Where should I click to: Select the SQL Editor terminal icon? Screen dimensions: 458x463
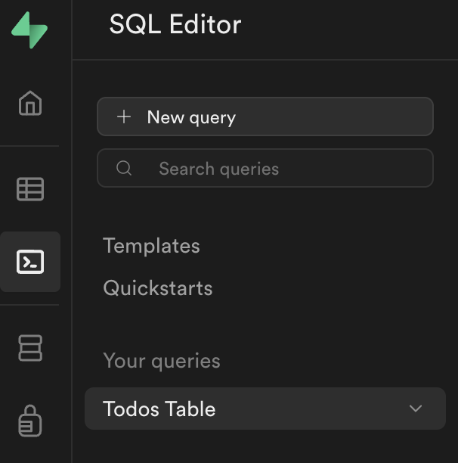coord(30,262)
